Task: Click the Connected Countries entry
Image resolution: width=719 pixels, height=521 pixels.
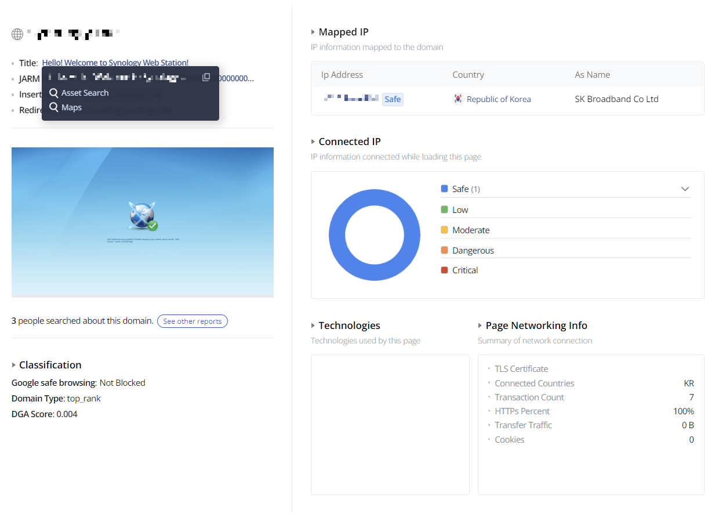Action: click(x=534, y=383)
